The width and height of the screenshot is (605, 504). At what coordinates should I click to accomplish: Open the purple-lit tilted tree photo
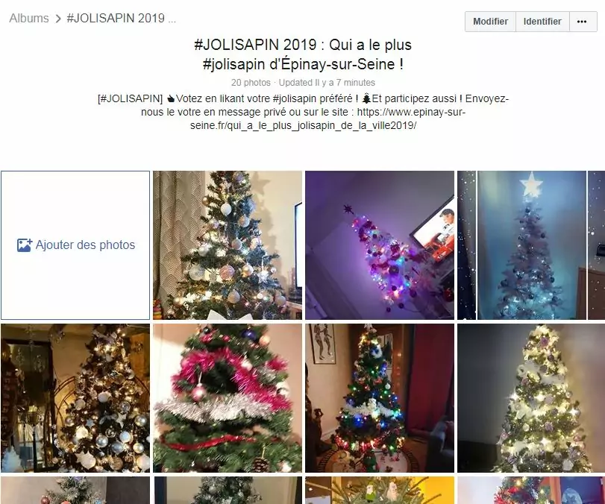[380, 245]
